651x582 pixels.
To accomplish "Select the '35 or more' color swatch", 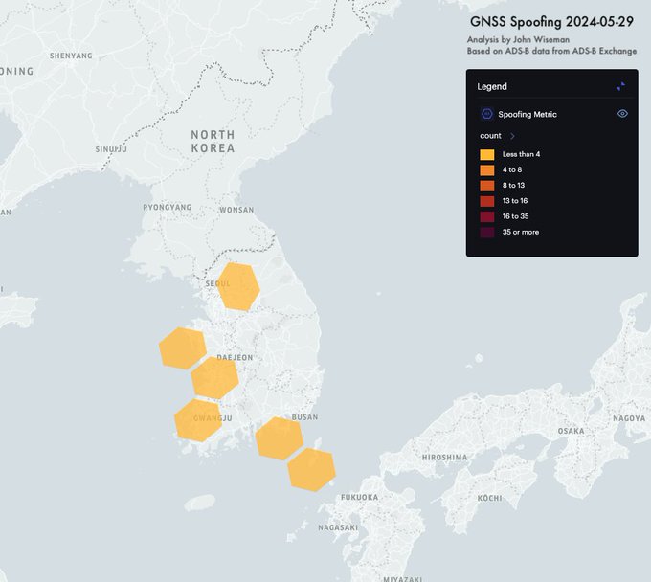I will coord(487,232).
